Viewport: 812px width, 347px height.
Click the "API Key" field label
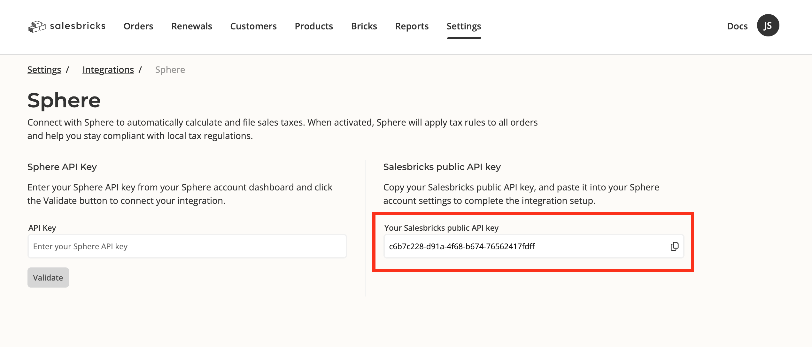pyautogui.click(x=42, y=228)
